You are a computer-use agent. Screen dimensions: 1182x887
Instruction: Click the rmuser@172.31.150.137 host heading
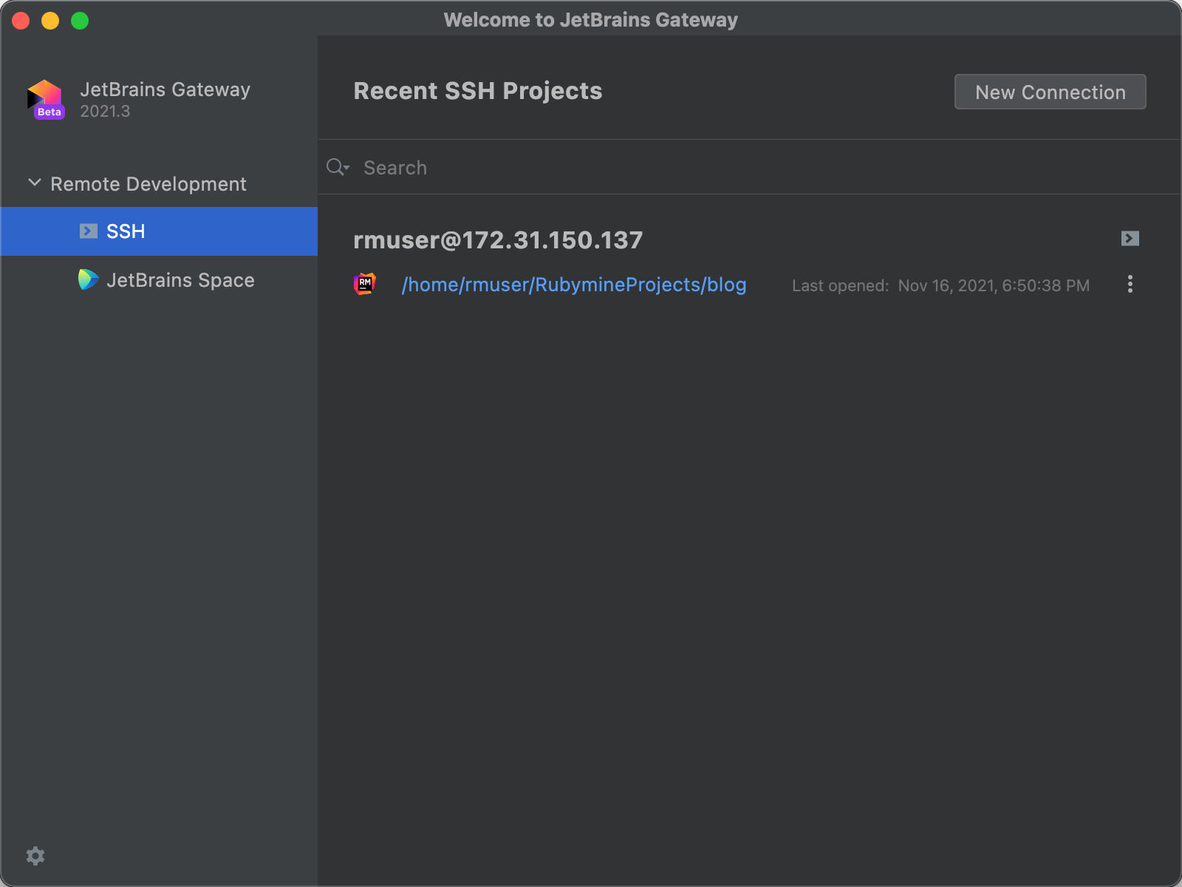click(498, 240)
